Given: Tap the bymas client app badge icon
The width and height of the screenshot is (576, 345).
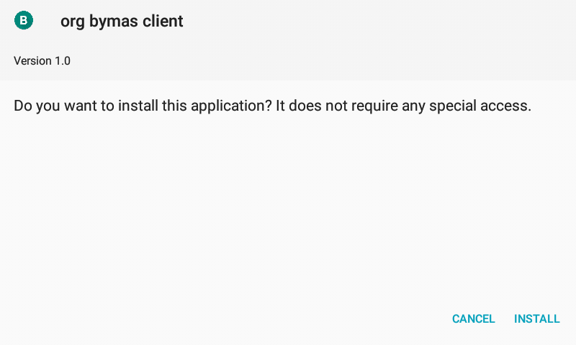Looking at the screenshot, I should pyautogui.click(x=24, y=20).
